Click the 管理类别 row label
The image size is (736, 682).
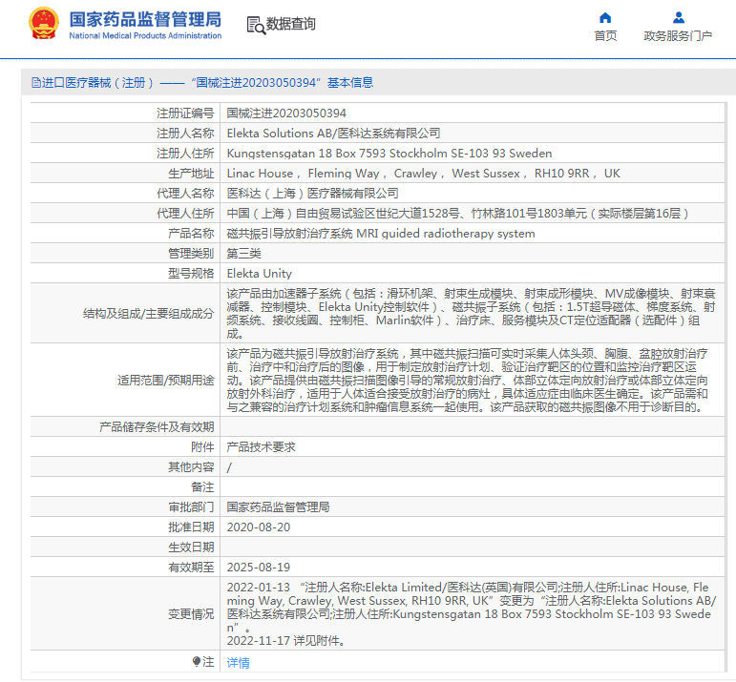191,254
